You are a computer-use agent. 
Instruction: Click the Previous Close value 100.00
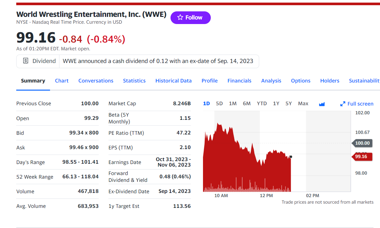click(90, 104)
